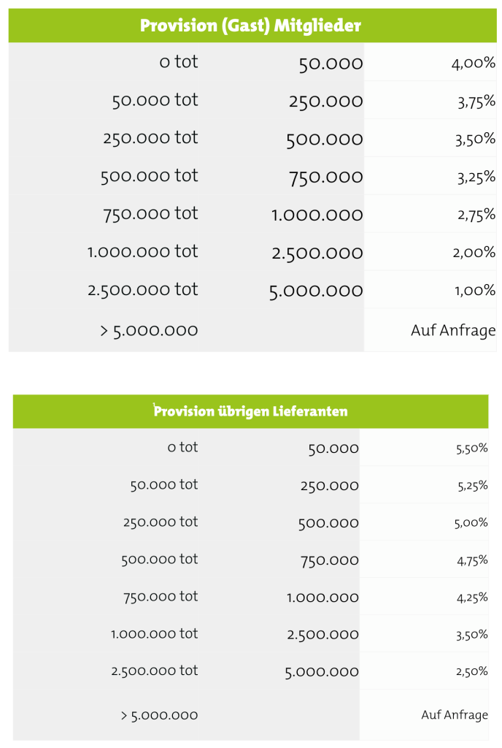
Task: Select the 3,75% commission cell
Action: coord(476,102)
